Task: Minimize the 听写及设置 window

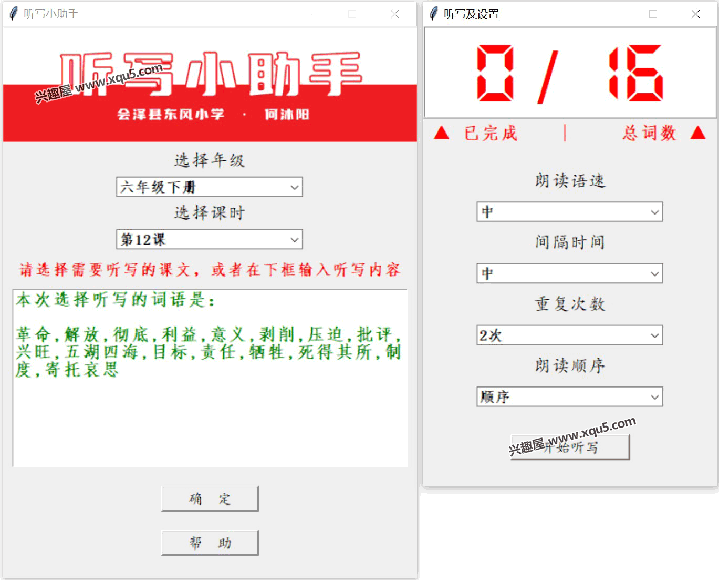Action: tap(610, 14)
